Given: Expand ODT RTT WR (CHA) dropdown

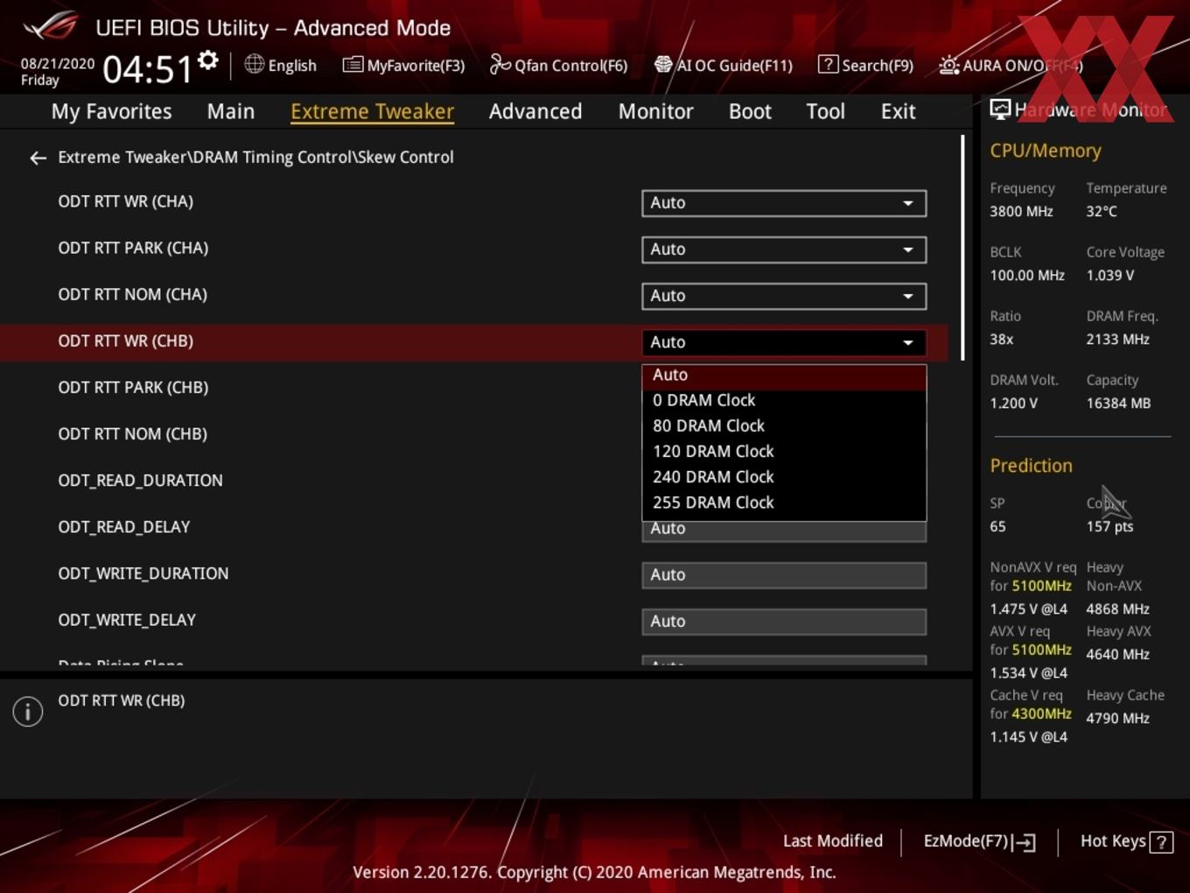Looking at the screenshot, I should (x=784, y=203).
